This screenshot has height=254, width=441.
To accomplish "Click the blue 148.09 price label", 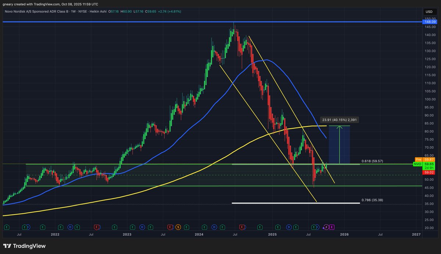I will click(429, 22).
